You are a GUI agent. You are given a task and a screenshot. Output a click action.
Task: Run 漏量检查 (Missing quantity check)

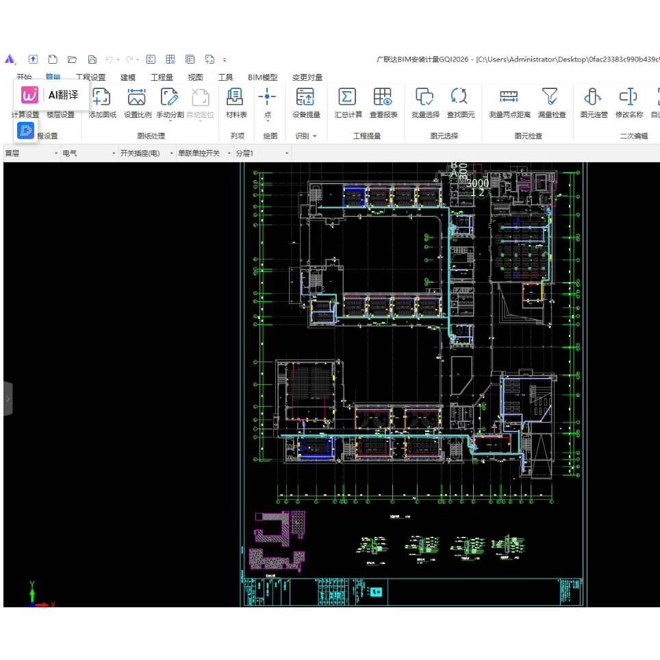tap(551, 103)
